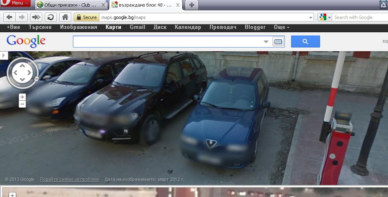The width and height of the screenshot is (388, 197).
Task: Click the Search with Google field
Action: 358,17
